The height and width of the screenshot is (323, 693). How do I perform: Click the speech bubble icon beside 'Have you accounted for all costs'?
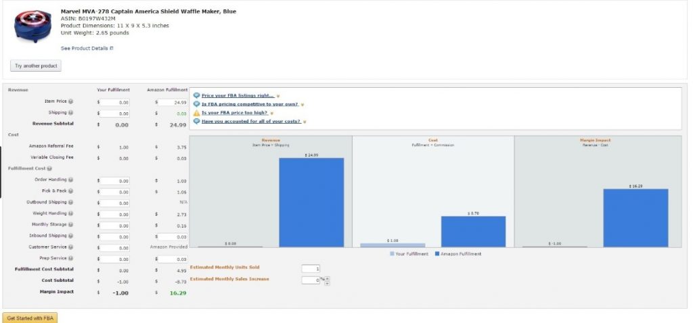point(197,122)
